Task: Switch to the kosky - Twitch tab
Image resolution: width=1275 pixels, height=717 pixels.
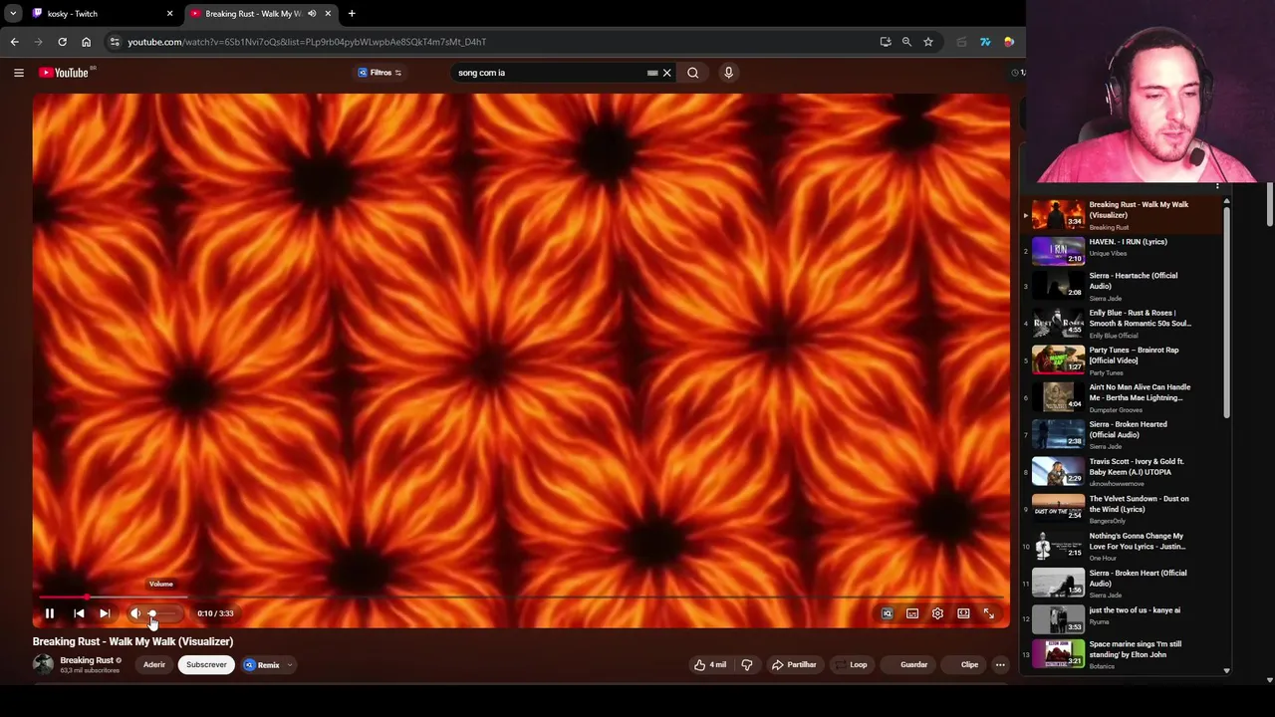Action: 103,14
